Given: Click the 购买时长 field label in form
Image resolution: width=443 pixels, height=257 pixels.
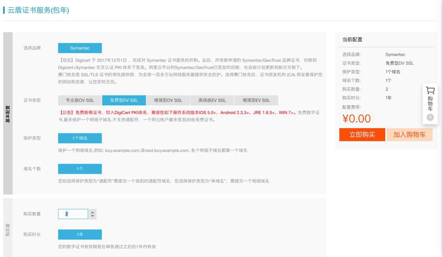Looking at the screenshot, I should [x=32, y=235].
